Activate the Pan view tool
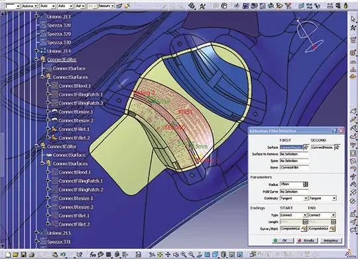 (x=168, y=254)
